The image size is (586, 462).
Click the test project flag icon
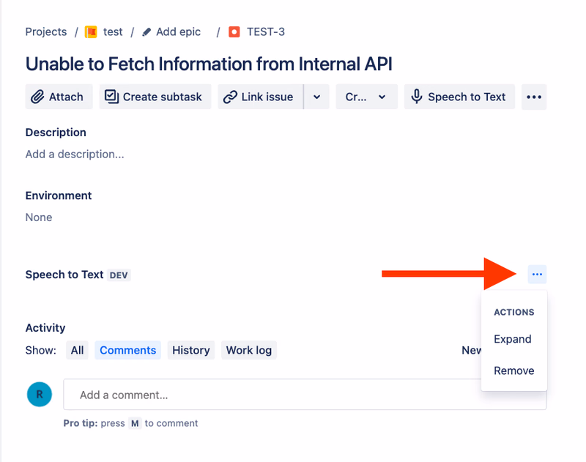coord(91,31)
